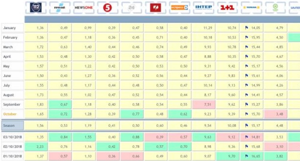Viewport: 300px width, 161px height.
Task: Select the 01/10/2018 date row label
Action: pos(13,156)
